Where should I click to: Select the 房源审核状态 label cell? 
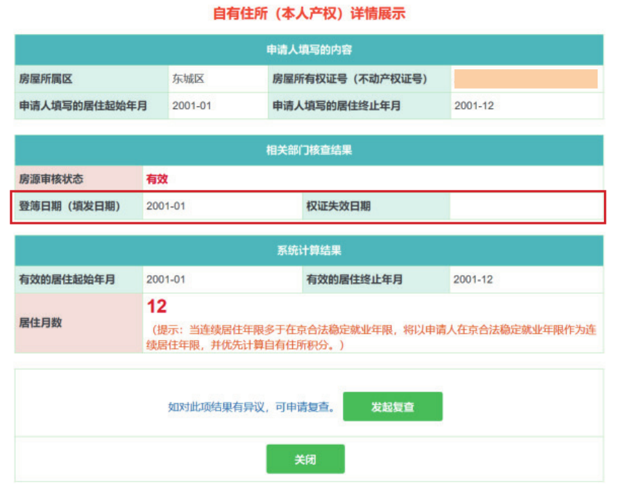point(51,179)
